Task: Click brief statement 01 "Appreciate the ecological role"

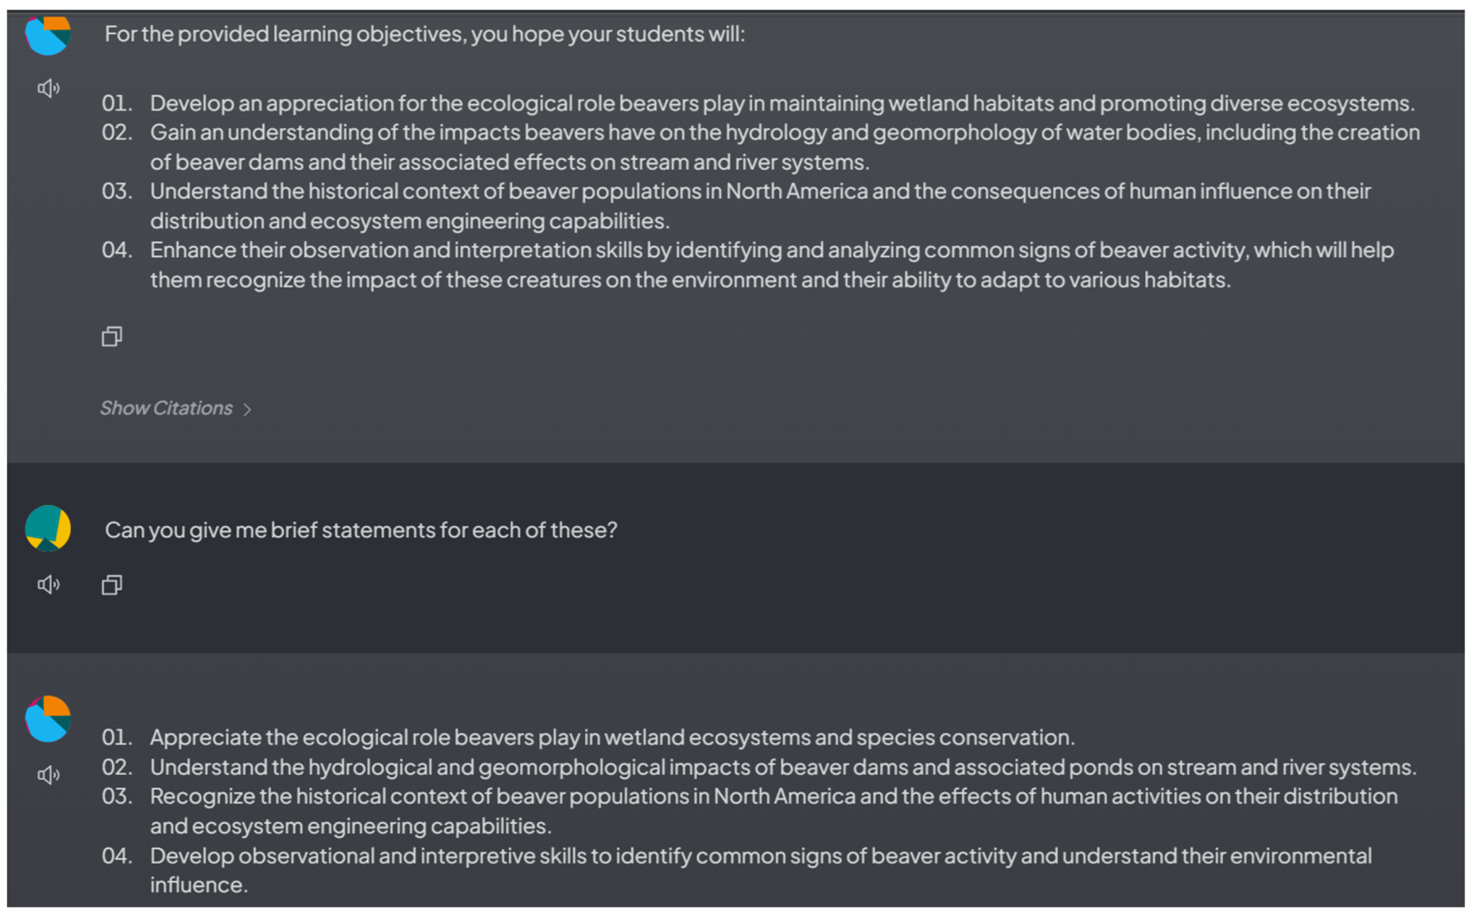Action: pyautogui.click(x=612, y=738)
